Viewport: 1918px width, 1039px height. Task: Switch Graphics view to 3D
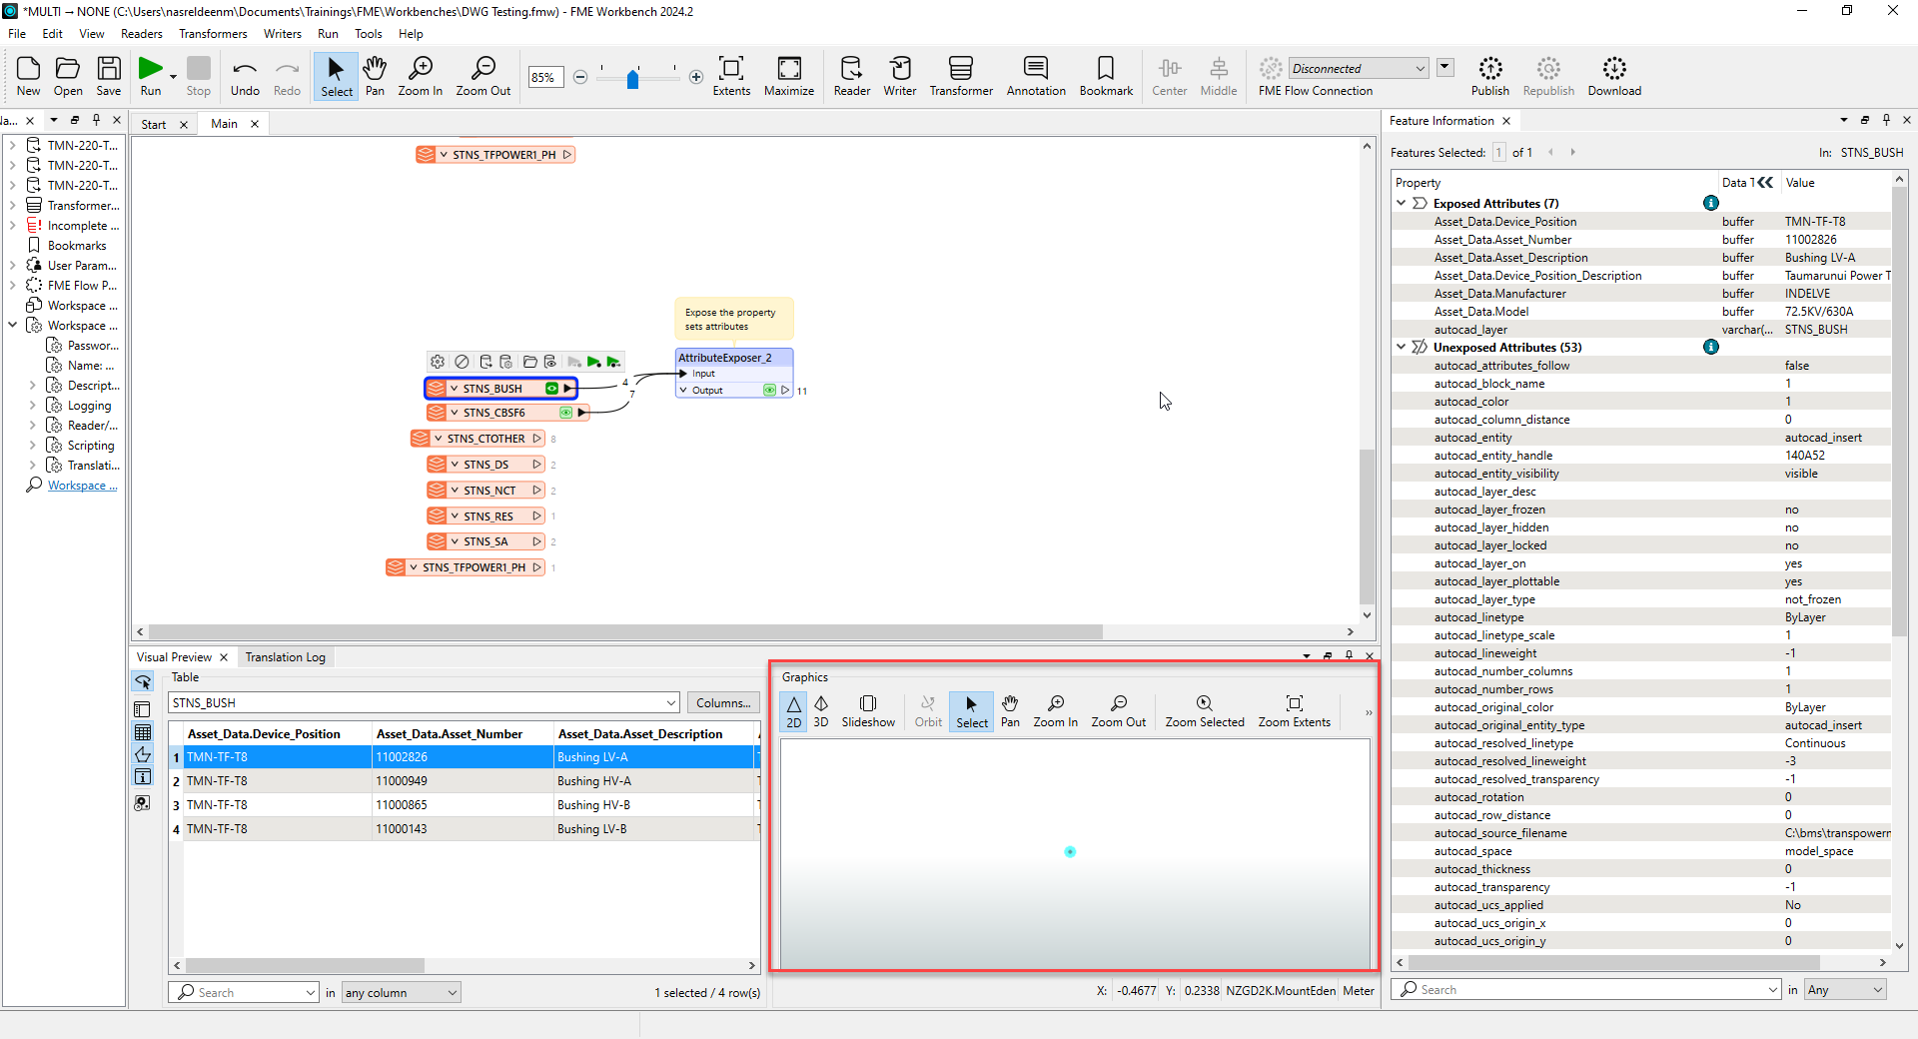point(821,711)
